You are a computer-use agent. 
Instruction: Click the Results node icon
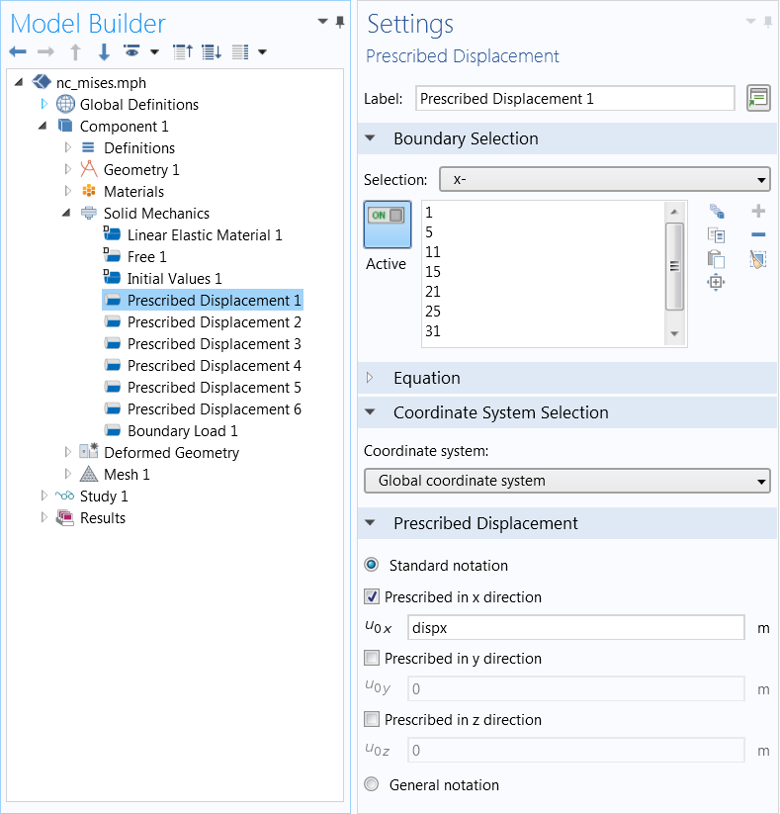pyautogui.click(x=65, y=517)
